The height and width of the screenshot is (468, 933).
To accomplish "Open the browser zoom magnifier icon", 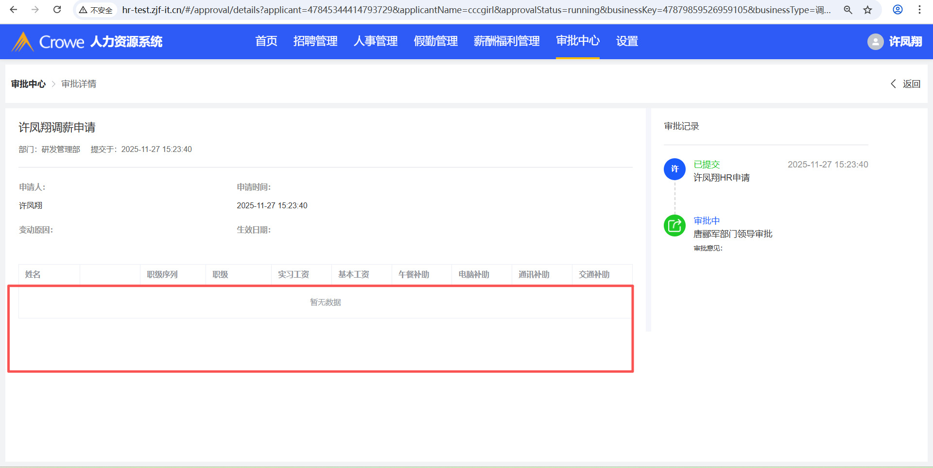I will point(848,10).
